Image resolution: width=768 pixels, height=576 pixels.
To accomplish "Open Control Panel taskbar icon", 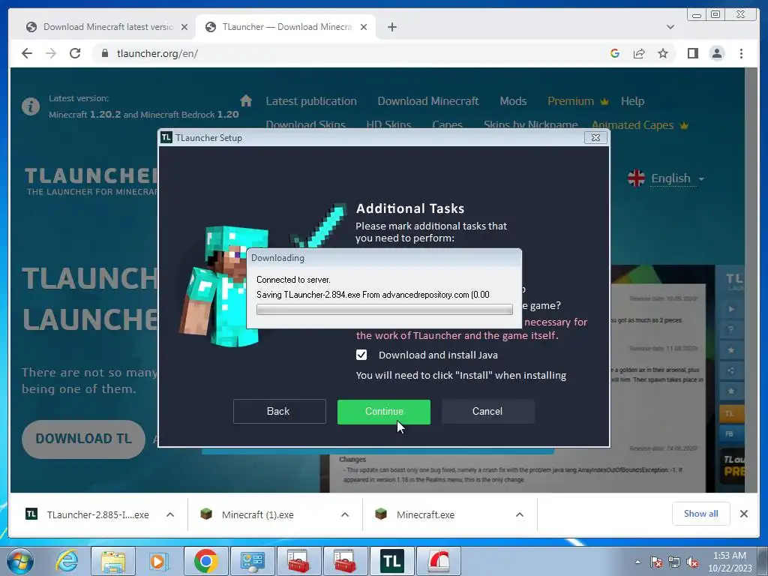I will [x=252, y=561].
